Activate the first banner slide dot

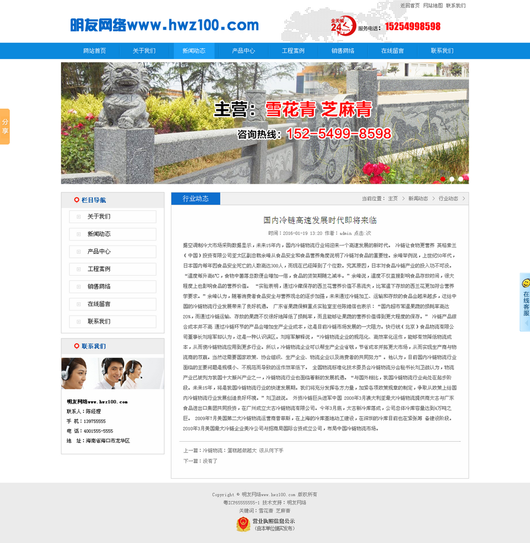point(443,178)
